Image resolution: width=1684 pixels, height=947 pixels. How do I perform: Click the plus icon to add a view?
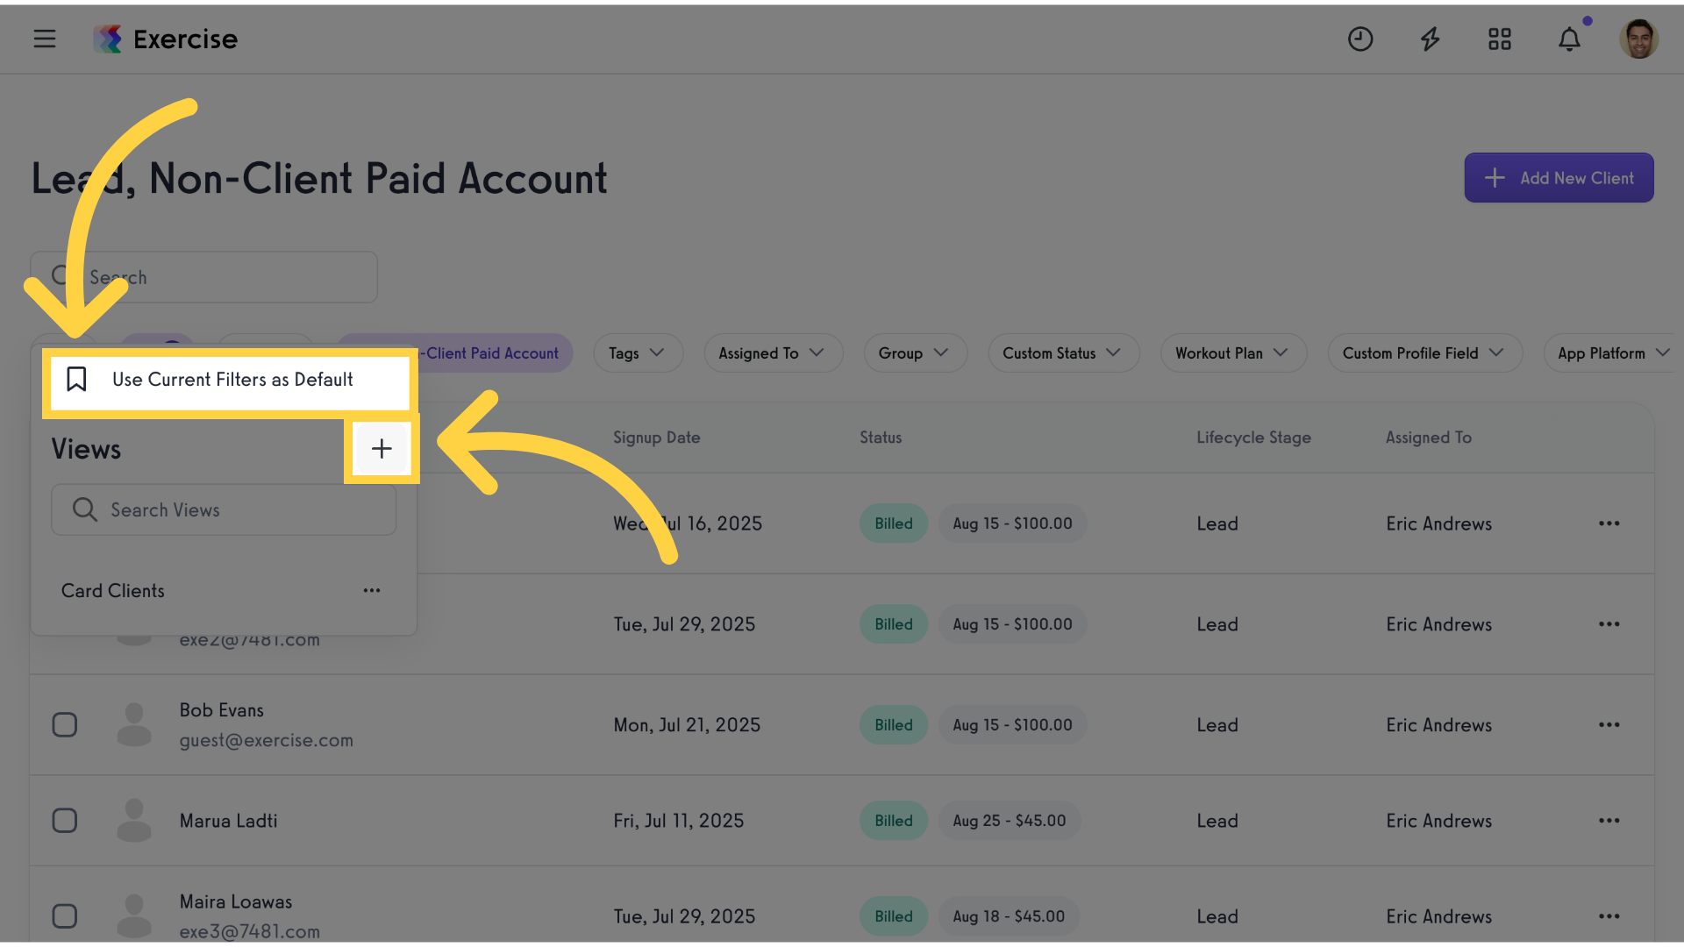coord(382,449)
